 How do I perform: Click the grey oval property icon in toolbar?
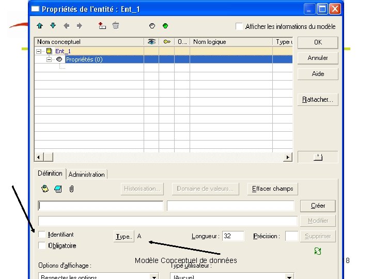click(152, 26)
